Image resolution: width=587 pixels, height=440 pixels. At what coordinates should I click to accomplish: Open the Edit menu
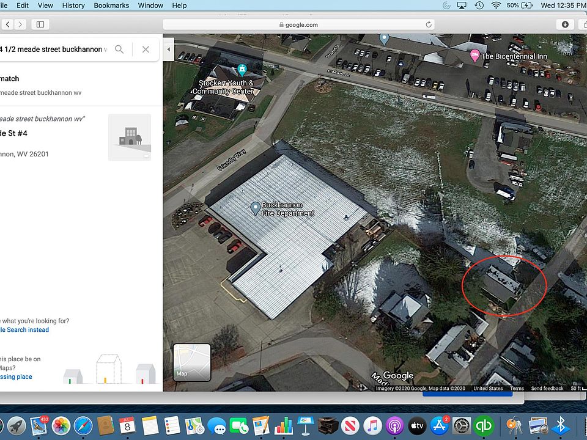(x=23, y=5)
